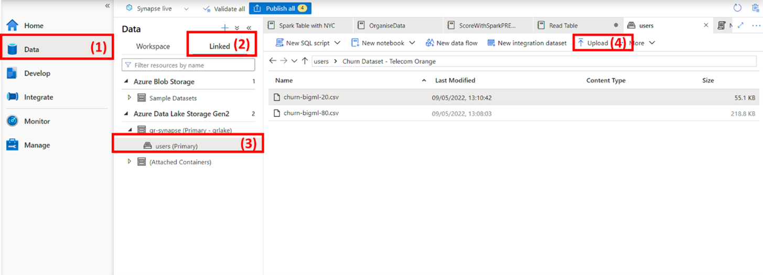Image resolution: width=763 pixels, height=275 pixels.
Task: Select the churn-bigml-80.csv file
Action: pyautogui.click(x=311, y=113)
